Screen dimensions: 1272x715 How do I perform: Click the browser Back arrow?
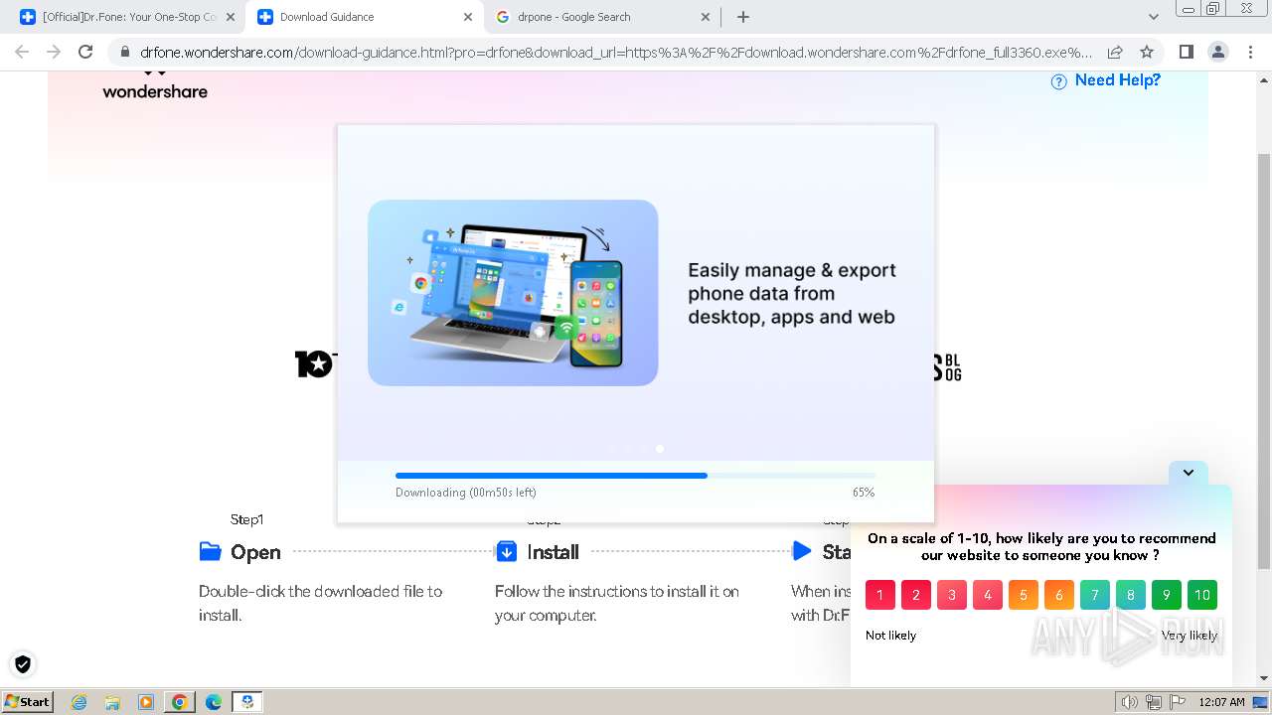[x=22, y=52]
